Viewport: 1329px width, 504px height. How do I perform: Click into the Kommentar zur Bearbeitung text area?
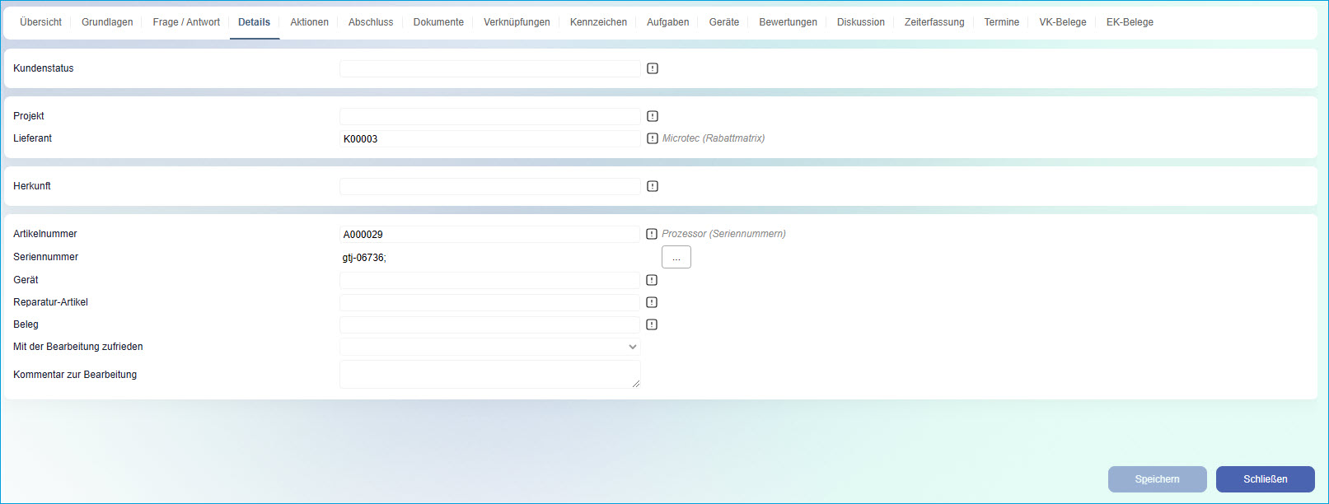coord(489,374)
